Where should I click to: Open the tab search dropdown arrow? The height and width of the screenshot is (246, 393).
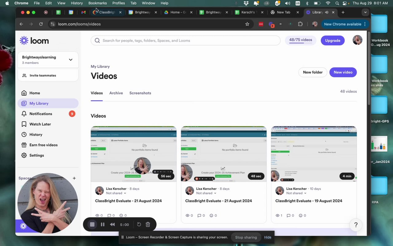click(x=365, y=12)
